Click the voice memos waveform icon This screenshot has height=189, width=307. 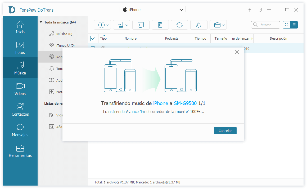[52, 92]
